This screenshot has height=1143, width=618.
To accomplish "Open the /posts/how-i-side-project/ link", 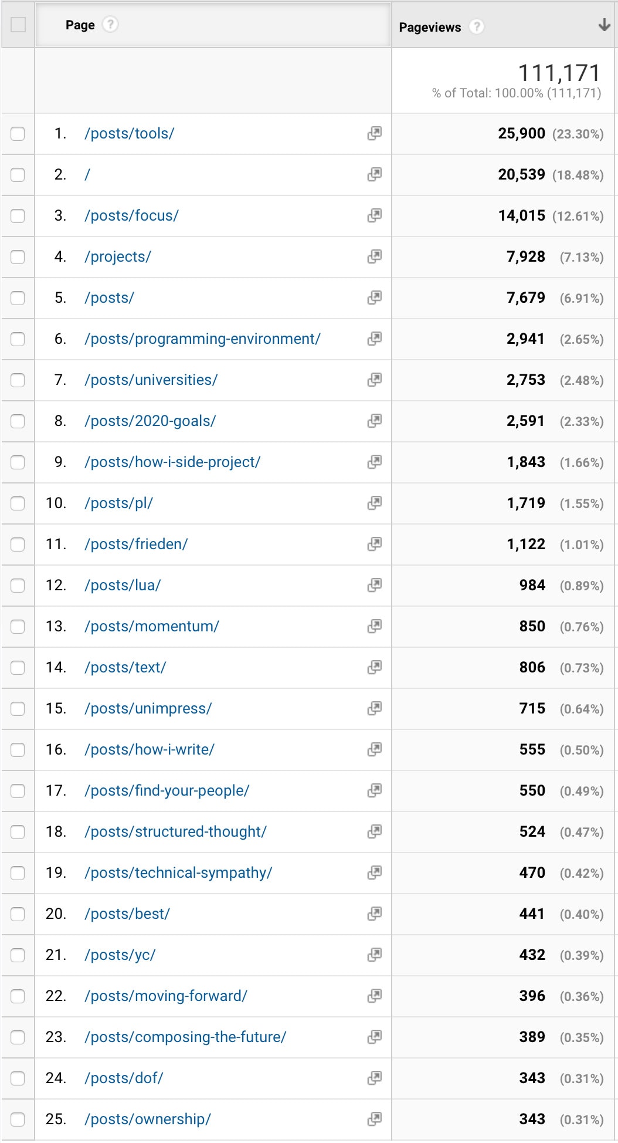I will point(172,462).
